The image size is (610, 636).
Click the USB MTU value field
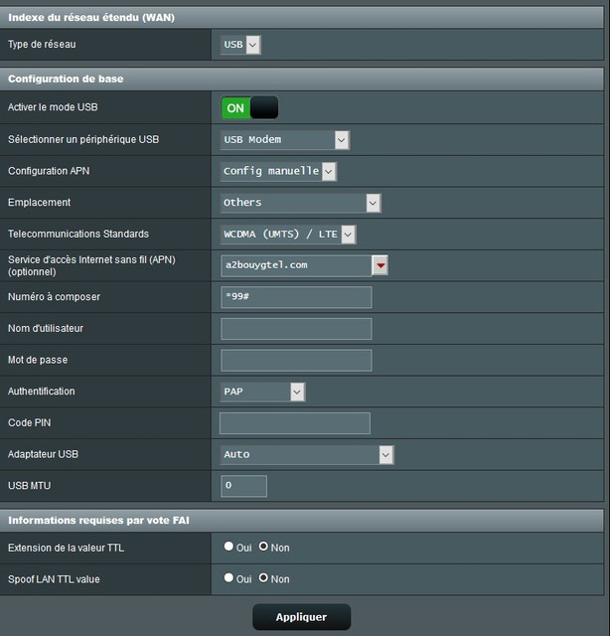click(x=243, y=486)
